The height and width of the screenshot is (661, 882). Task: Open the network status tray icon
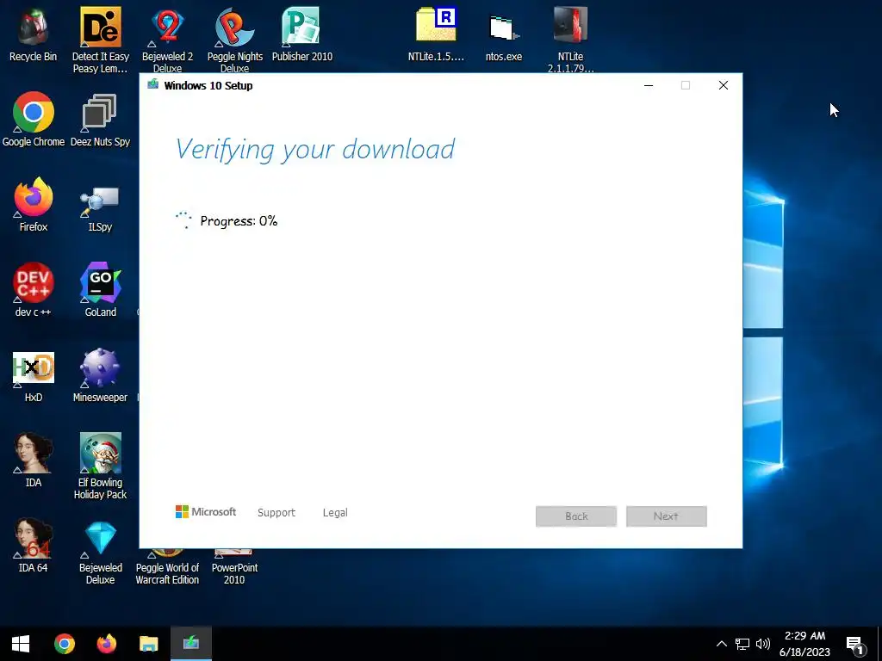point(742,644)
